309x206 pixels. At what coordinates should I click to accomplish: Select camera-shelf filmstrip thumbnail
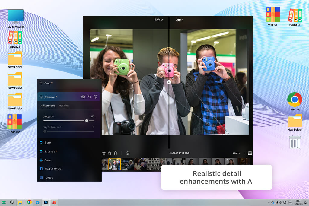153,164
